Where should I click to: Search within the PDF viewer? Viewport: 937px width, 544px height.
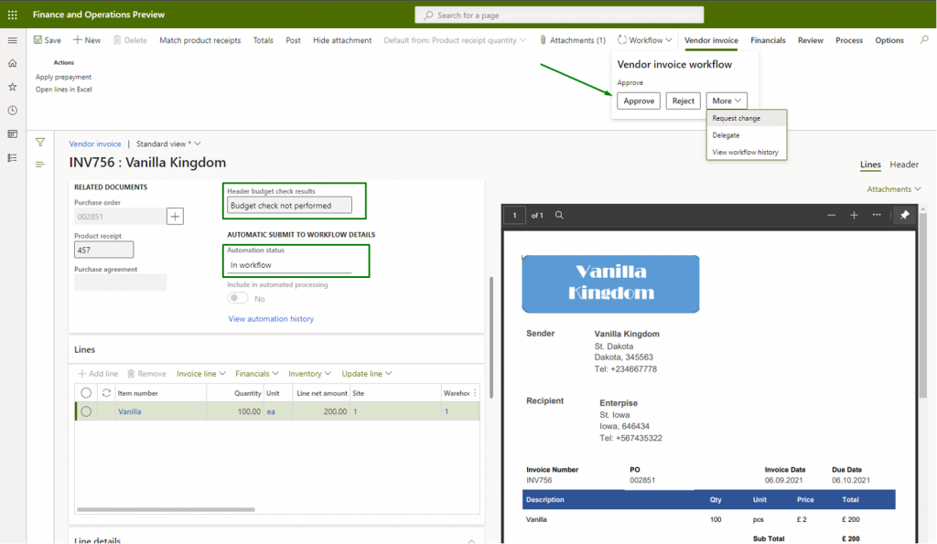(559, 215)
